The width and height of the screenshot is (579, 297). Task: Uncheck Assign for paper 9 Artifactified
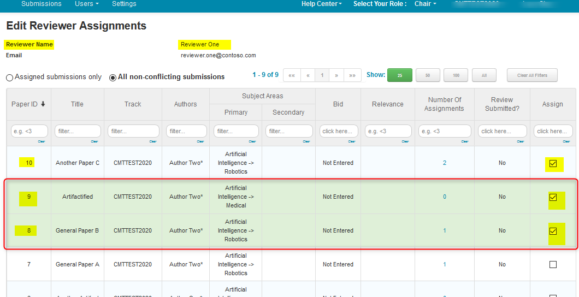(553, 198)
